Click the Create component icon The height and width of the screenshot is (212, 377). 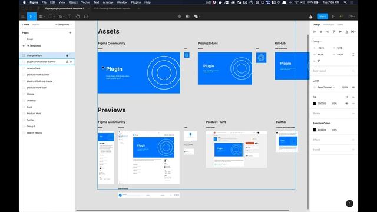(180, 16)
